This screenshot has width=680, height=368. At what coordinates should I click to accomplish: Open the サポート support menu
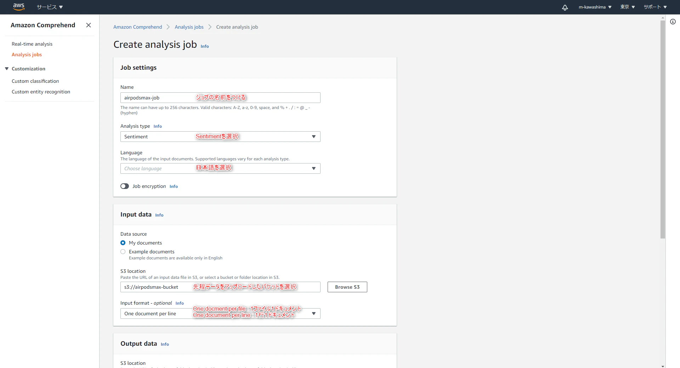655,7
